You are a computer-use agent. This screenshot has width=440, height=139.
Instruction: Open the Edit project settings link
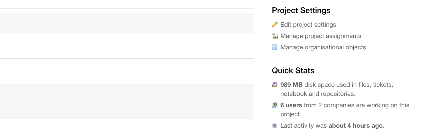pyautogui.click(x=308, y=25)
